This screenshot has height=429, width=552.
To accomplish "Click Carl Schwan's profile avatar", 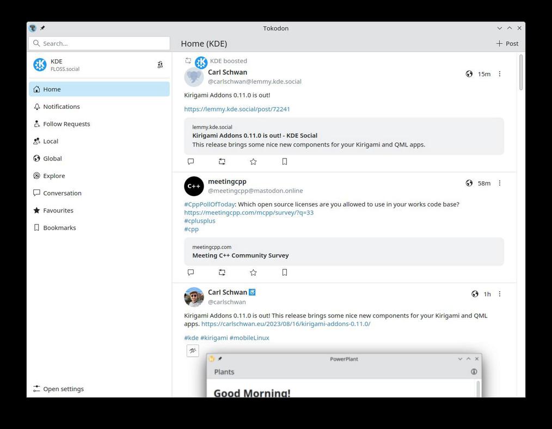I will (x=194, y=297).
